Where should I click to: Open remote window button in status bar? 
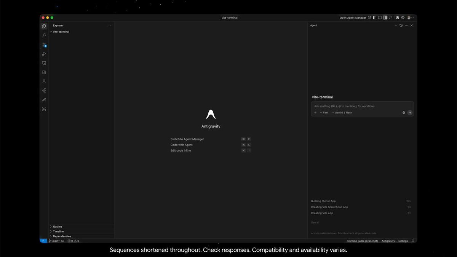(x=43, y=241)
